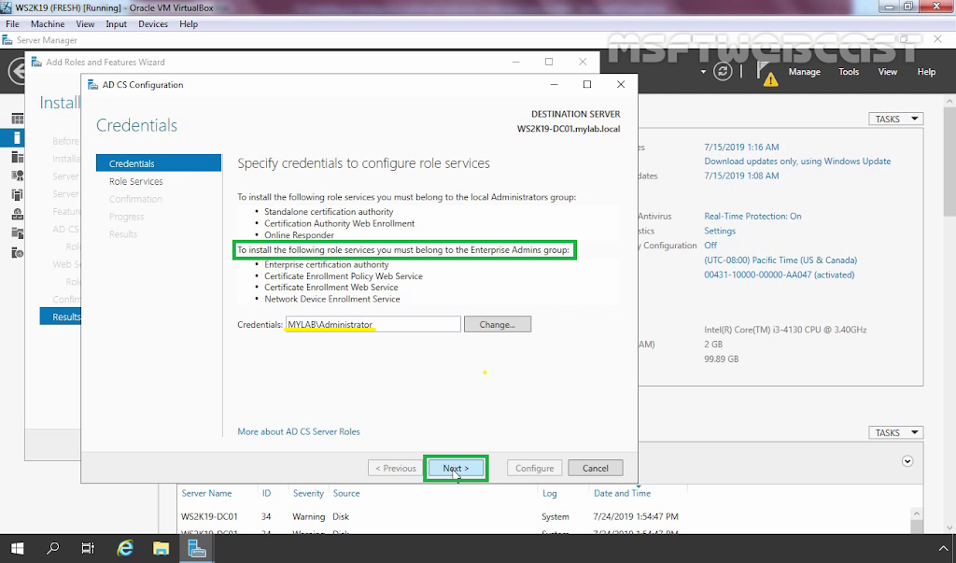The width and height of the screenshot is (956, 563).
Task: Select Credentials step in AD CS wizard
Action: (x=159, y=162)
